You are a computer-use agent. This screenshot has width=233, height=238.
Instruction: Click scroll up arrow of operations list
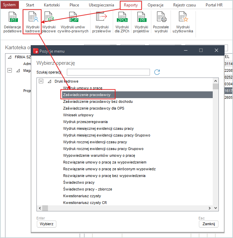point(215,81)
